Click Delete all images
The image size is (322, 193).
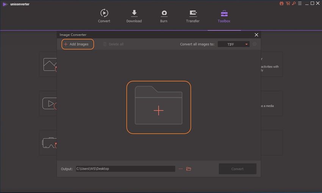point(113,44)
